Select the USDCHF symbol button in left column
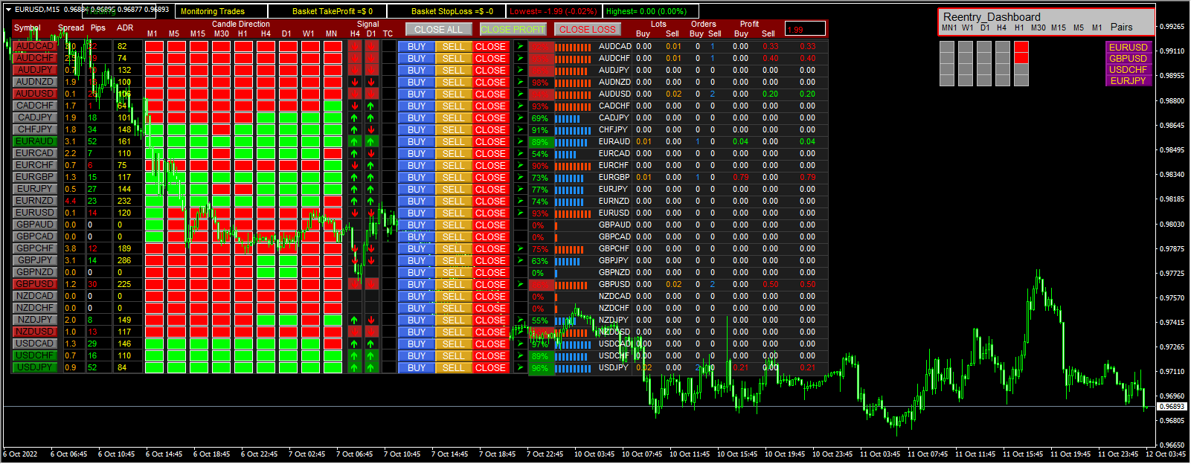The width and height of the screenshot is (1191, 464). tap(35, 355)
